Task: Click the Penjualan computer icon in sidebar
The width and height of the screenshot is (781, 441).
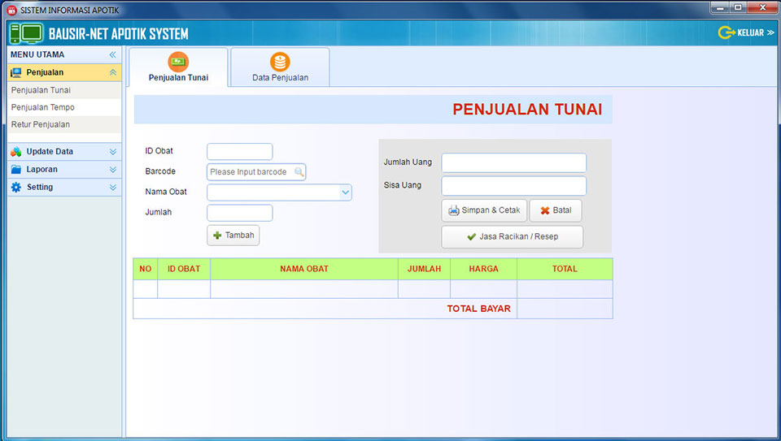Action: (x=16, y=73)
